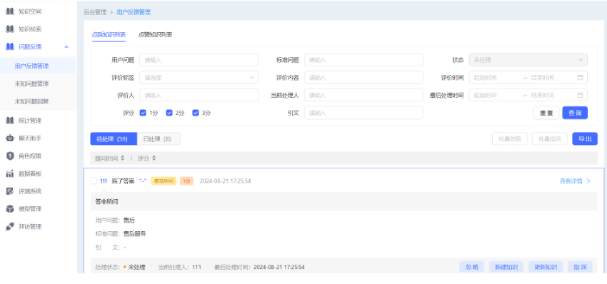Click the 指派 button
Image resolution: width=607 pixels, height=284 pixels.
click(580, 267)
